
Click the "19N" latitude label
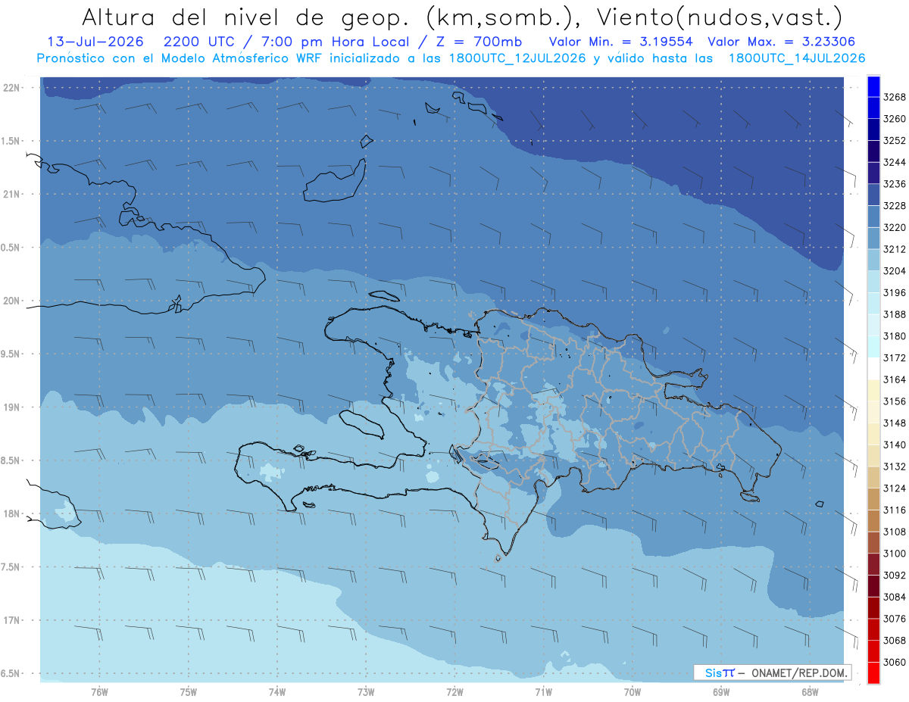11,407
